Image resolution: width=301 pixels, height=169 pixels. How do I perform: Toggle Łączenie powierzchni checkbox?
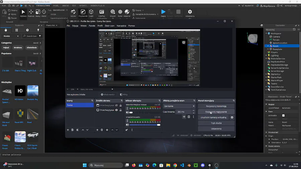(x=49, y=18)
